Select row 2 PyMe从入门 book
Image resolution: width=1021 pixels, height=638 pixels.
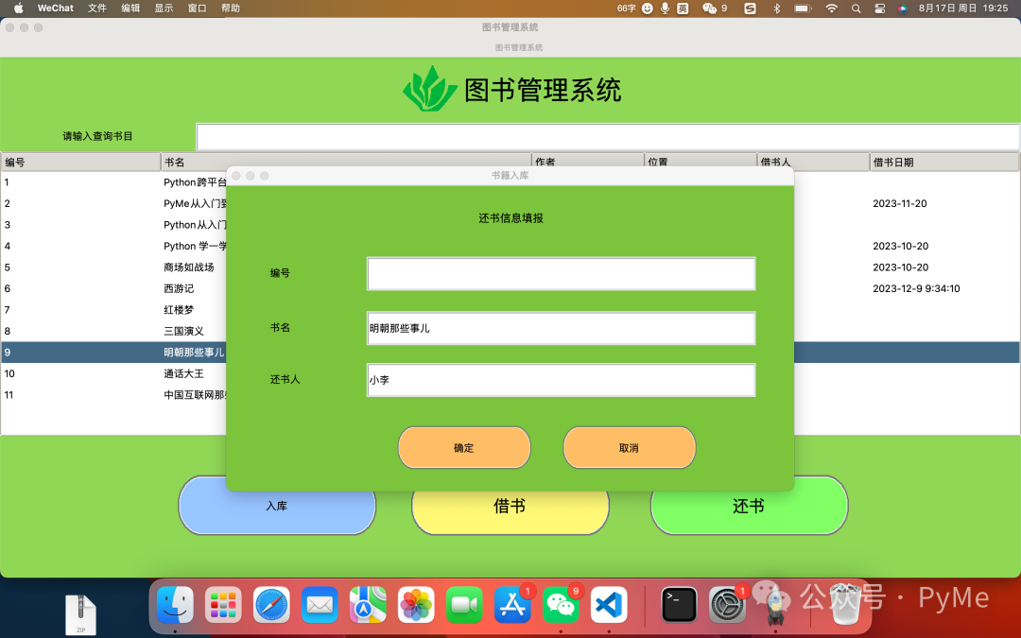[x=114, y=204]
